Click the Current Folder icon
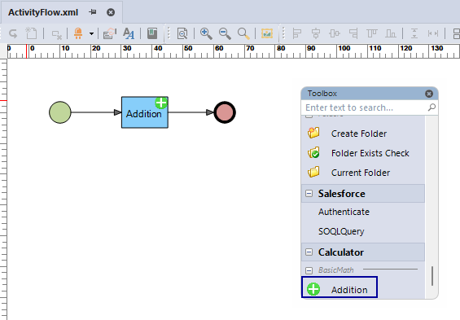460x320 pixels. coord(313,172)
